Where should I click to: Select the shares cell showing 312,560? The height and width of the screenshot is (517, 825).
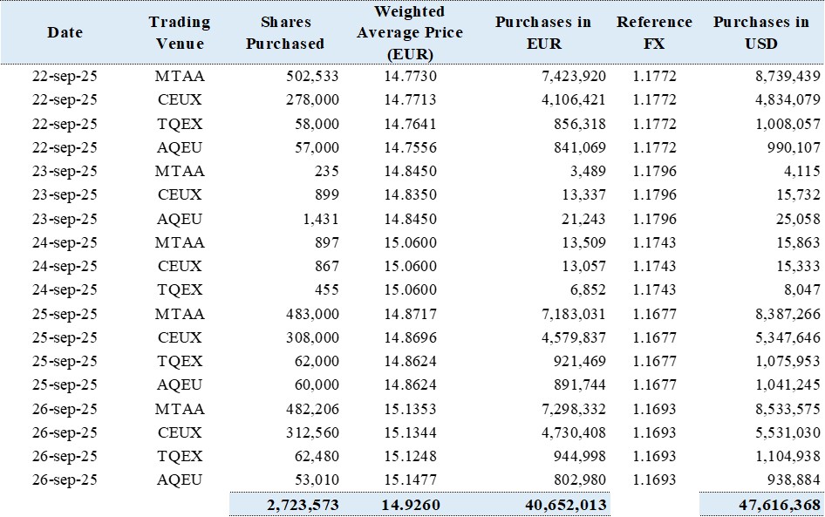313,432
